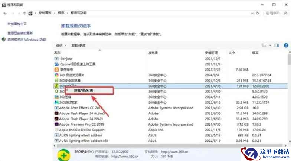Select 360 极速浏览器X icon
291x161 pixels.
coord(56,75)
